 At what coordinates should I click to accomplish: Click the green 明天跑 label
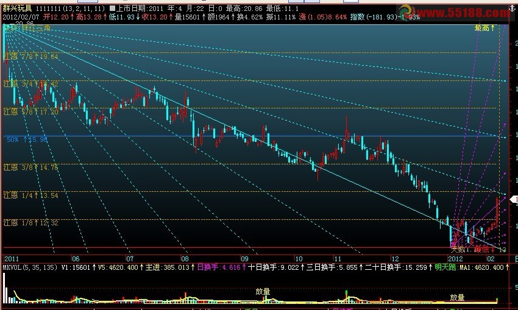[445, 267]
